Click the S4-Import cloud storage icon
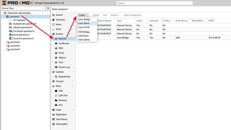 11,31
